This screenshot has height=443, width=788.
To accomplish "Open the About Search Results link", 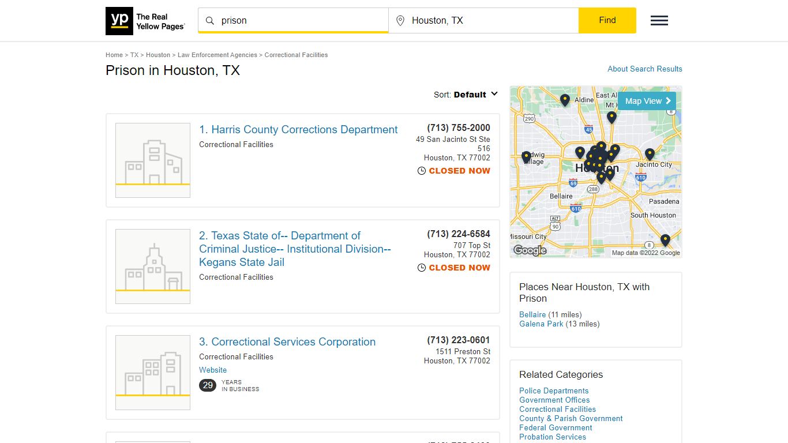I will [x=645, y=69].
